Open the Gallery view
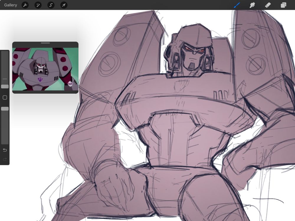Screen dimensions: 295x221 click(x=11, y=5)
